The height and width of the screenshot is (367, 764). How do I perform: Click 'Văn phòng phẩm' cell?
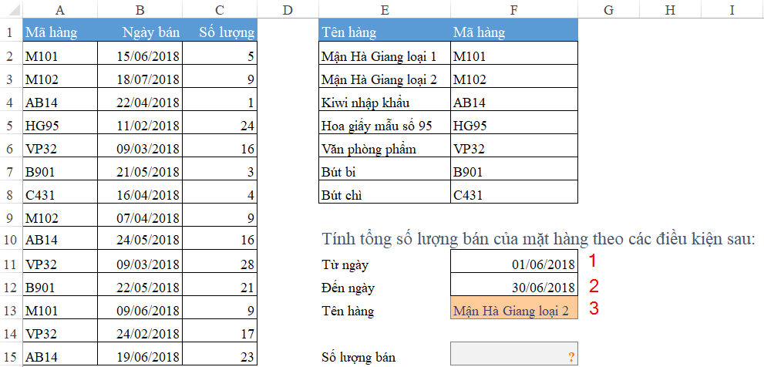point(385,146)
